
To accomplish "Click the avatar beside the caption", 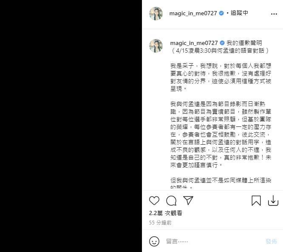I will pyautogui.click(x=156, y=46).
